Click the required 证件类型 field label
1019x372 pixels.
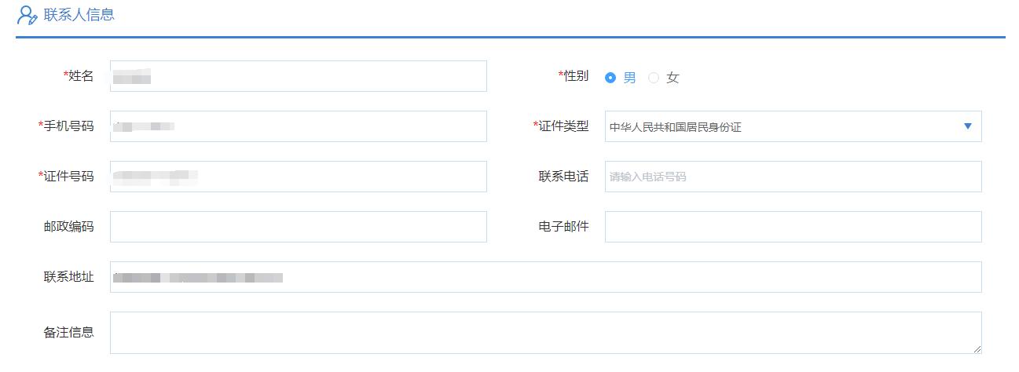click(563, 126)
